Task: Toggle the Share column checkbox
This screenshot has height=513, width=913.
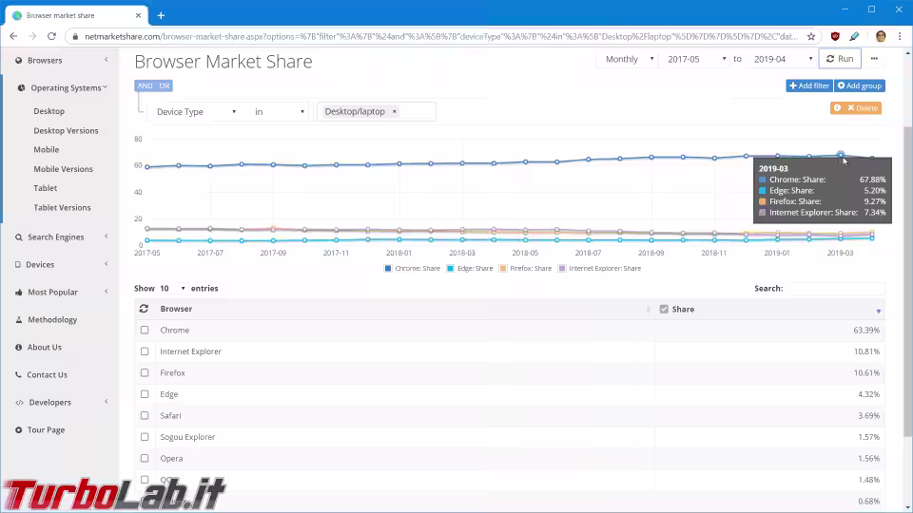Action: tap(664, 310)
